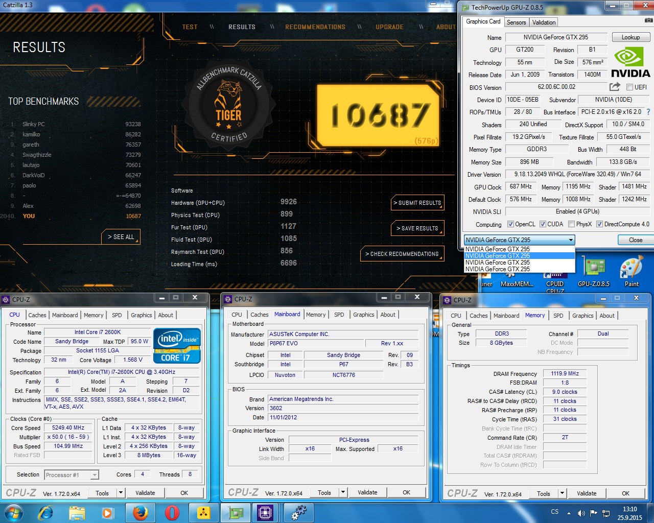Open the Validation tab in GPU-Z
The height and width of the screenshot is (523, 654).
tap(544, 22)
